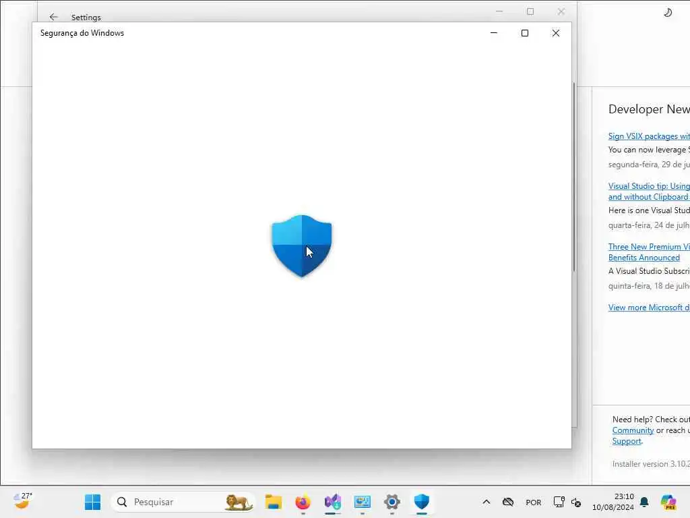Screen dimensions: 690x518
Task: Minimize the Segurança do Windows window
Action: tap(494, 33)
